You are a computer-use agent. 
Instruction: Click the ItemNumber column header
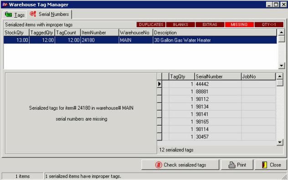[x=100, y=33]
